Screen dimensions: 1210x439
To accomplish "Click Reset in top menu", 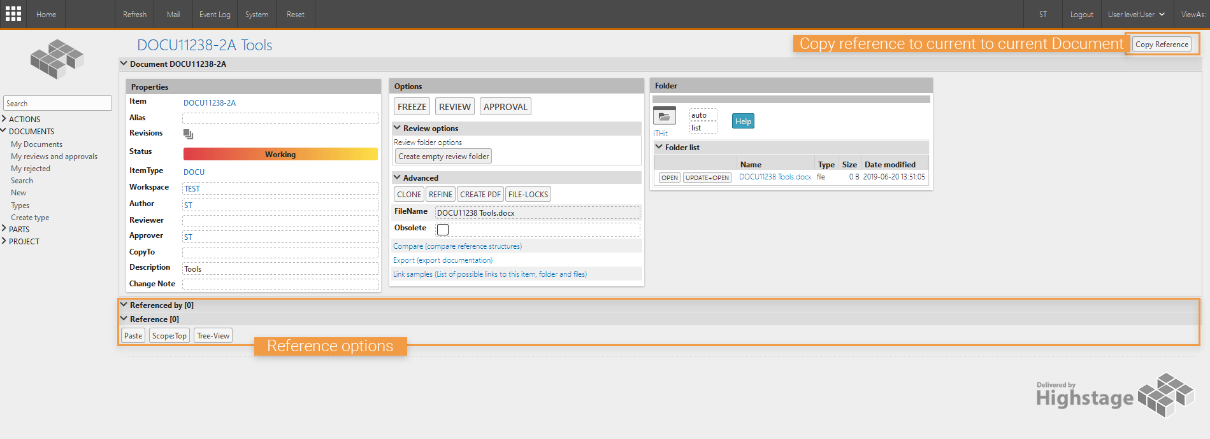I will (295, 14).
